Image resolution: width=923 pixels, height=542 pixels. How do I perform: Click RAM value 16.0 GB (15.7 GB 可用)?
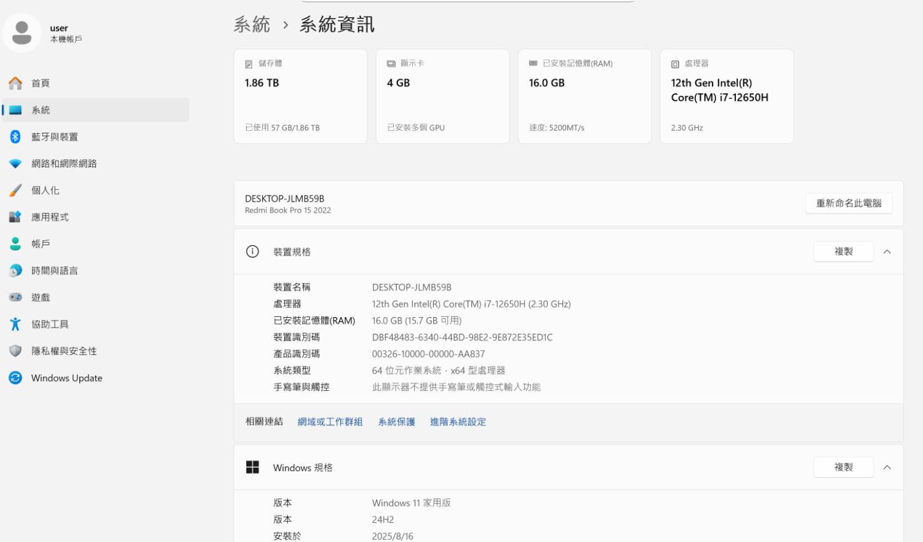pyautogui.click(x=417, y=320)
